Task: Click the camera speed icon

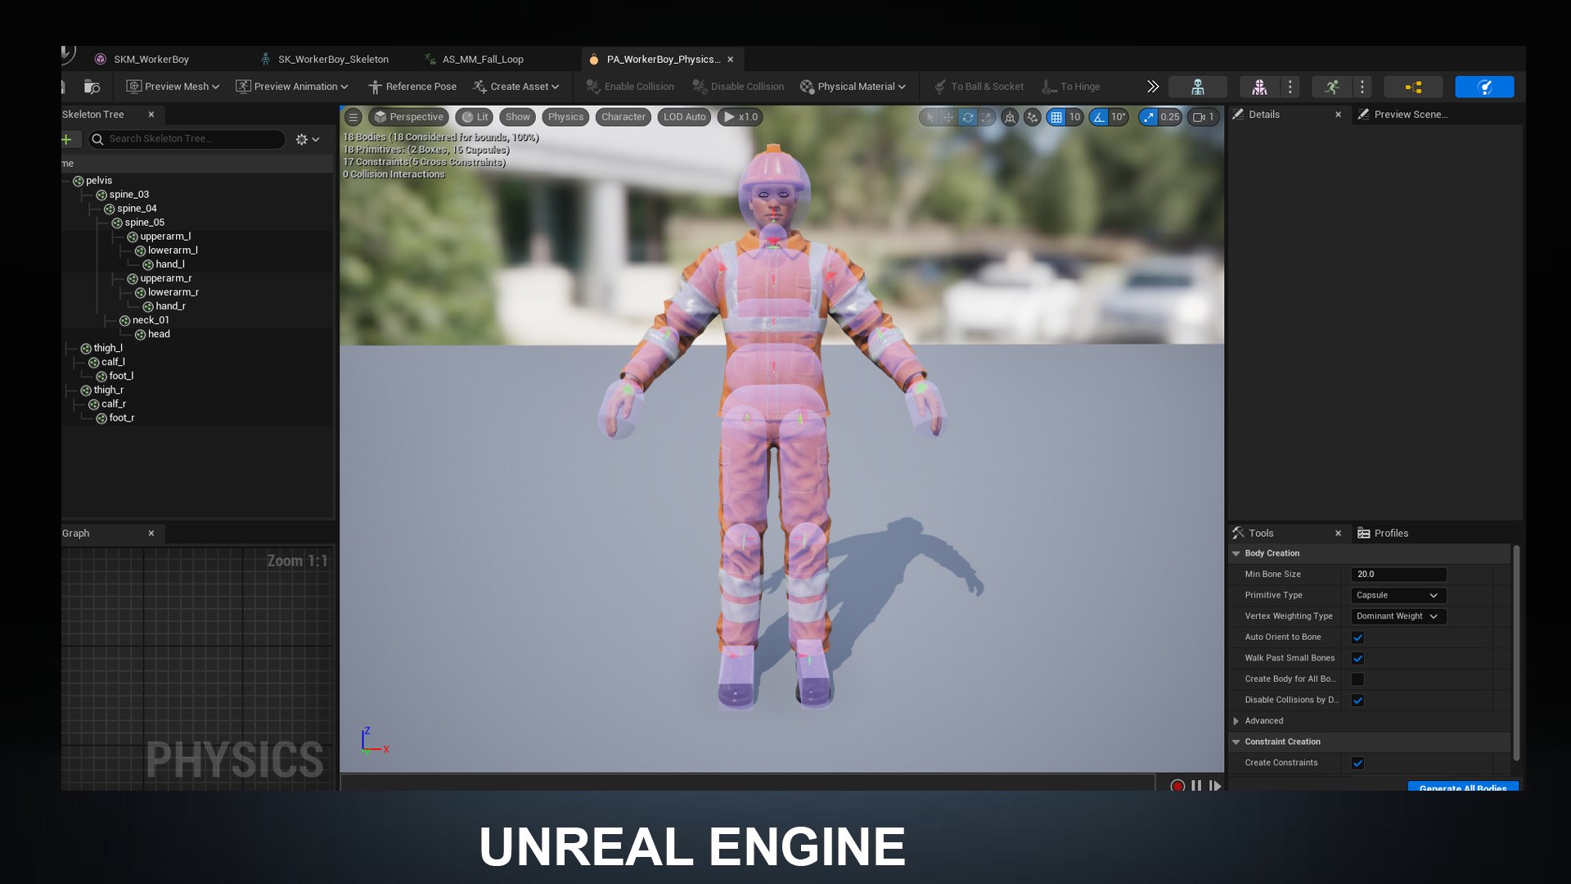Action: pos(1203,117)
